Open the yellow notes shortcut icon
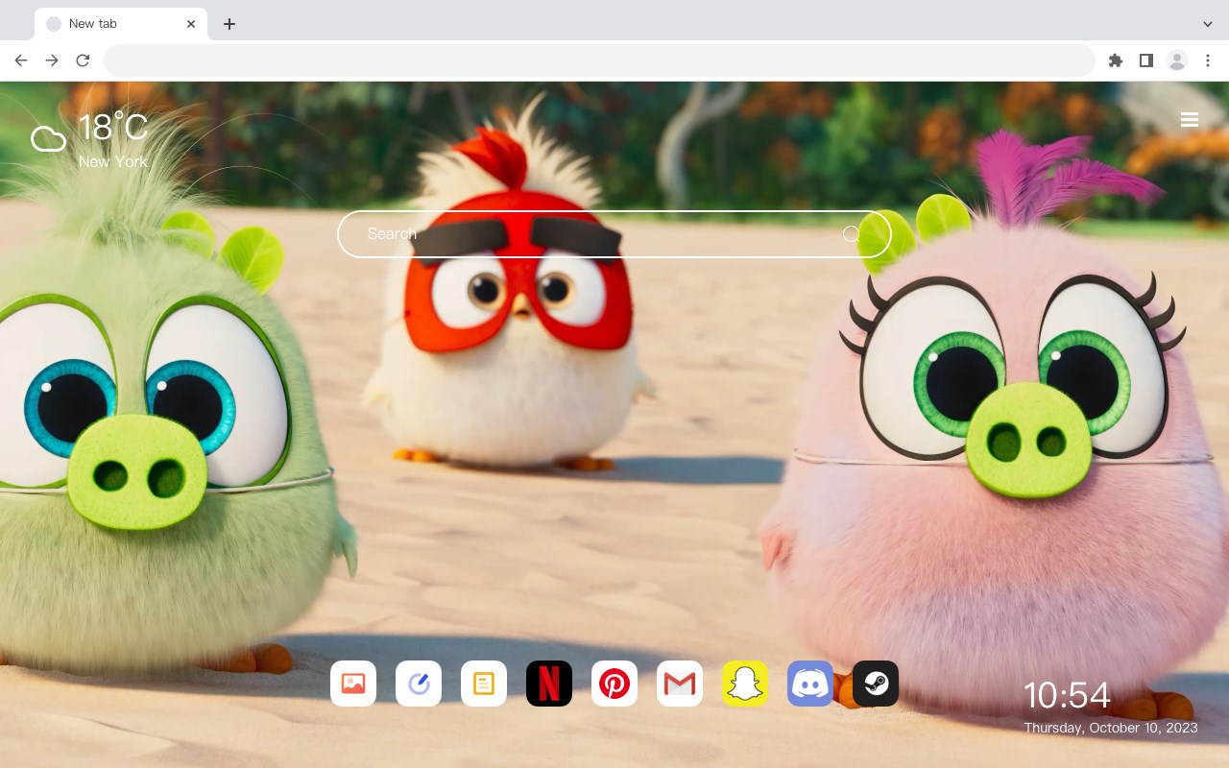The height and width of the screenshot is (768, 1229). (484, 684)
